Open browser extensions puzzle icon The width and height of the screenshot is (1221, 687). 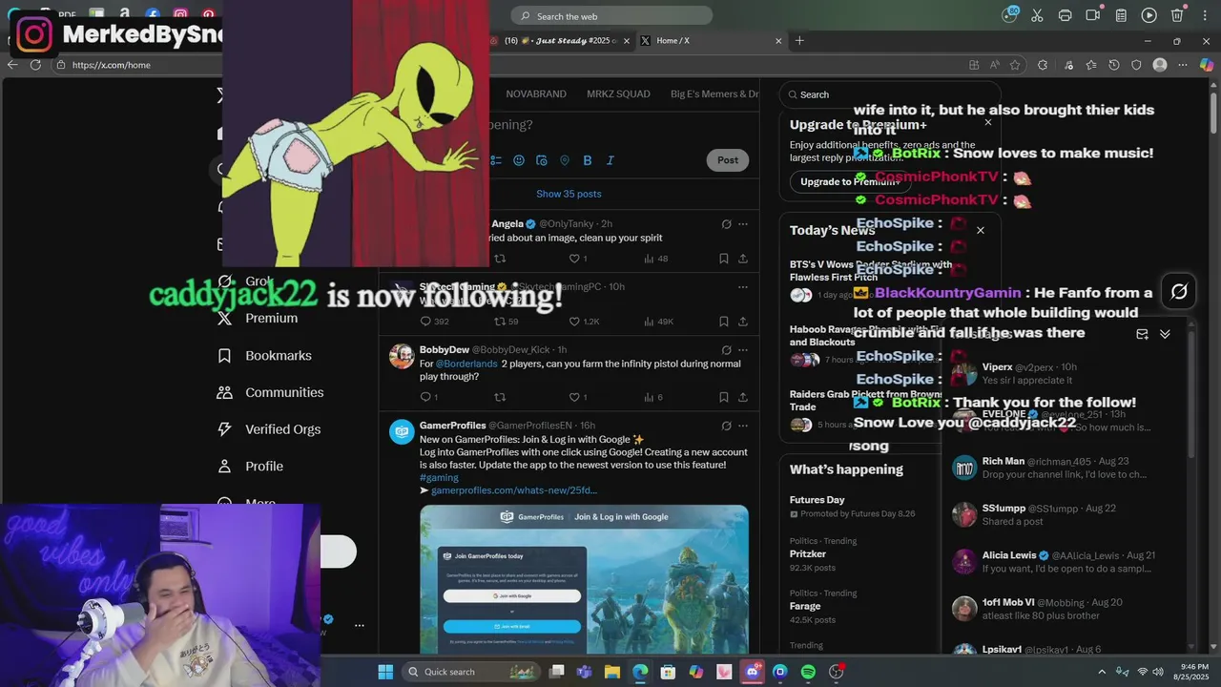point(1043,65)
